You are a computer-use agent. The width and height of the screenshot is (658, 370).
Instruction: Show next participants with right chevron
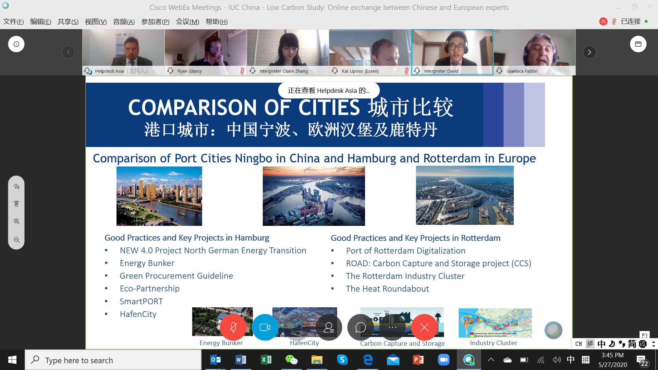point(589,52)
